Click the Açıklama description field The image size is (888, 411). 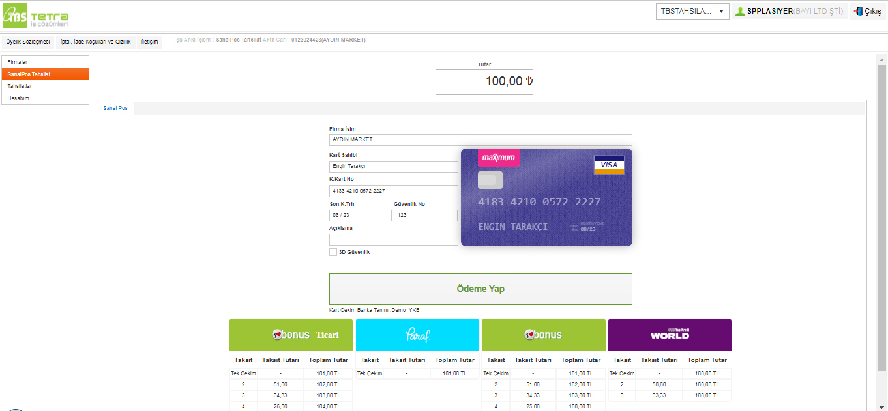point(393,240)
